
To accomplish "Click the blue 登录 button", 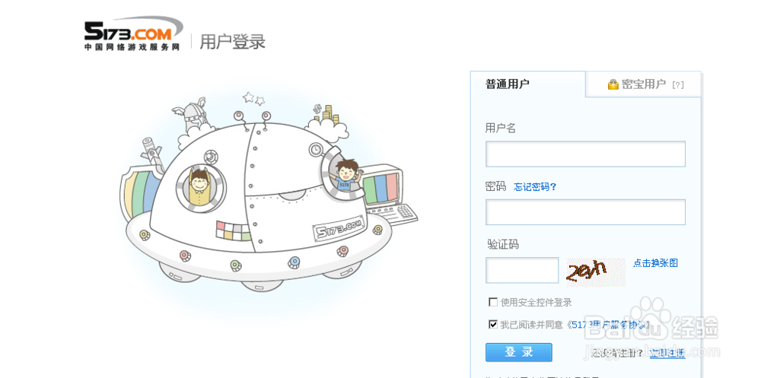I will click(518, 352).
